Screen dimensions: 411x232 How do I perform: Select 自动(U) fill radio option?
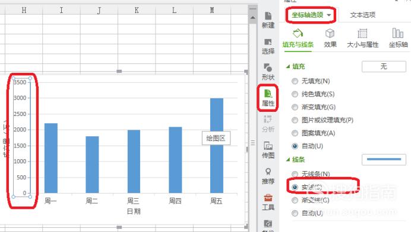point(295,146)
